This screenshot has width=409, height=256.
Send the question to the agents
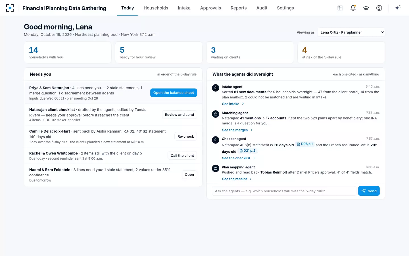tap(369, 191)
